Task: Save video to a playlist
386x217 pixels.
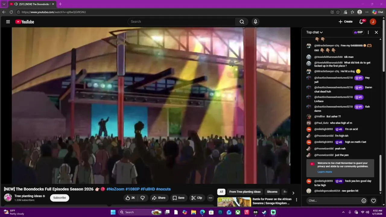Action: pos(178,198)
